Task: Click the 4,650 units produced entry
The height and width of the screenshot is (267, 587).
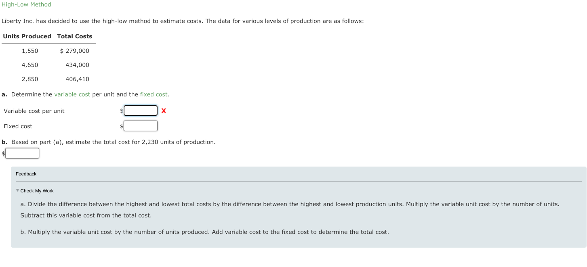Action: click(x=30, y=65)
